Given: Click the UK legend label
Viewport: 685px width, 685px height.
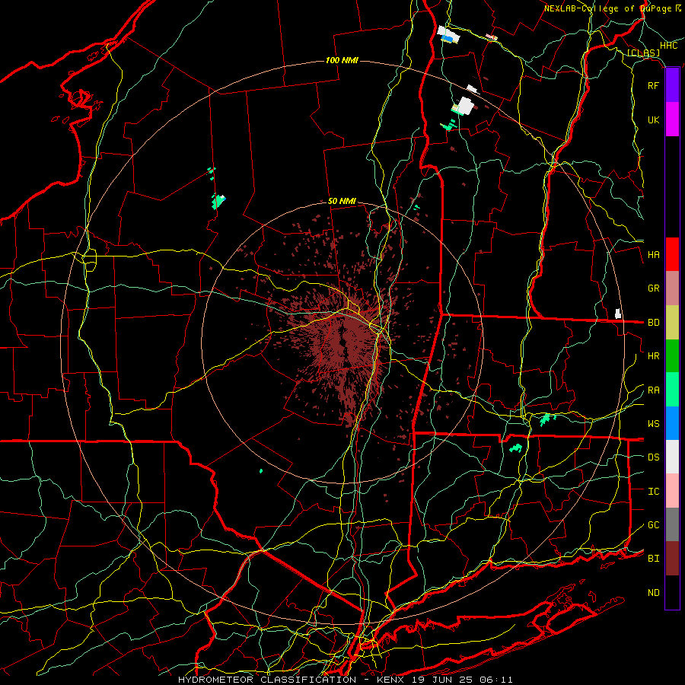Looking at the screenshot, I should (654, 119).
